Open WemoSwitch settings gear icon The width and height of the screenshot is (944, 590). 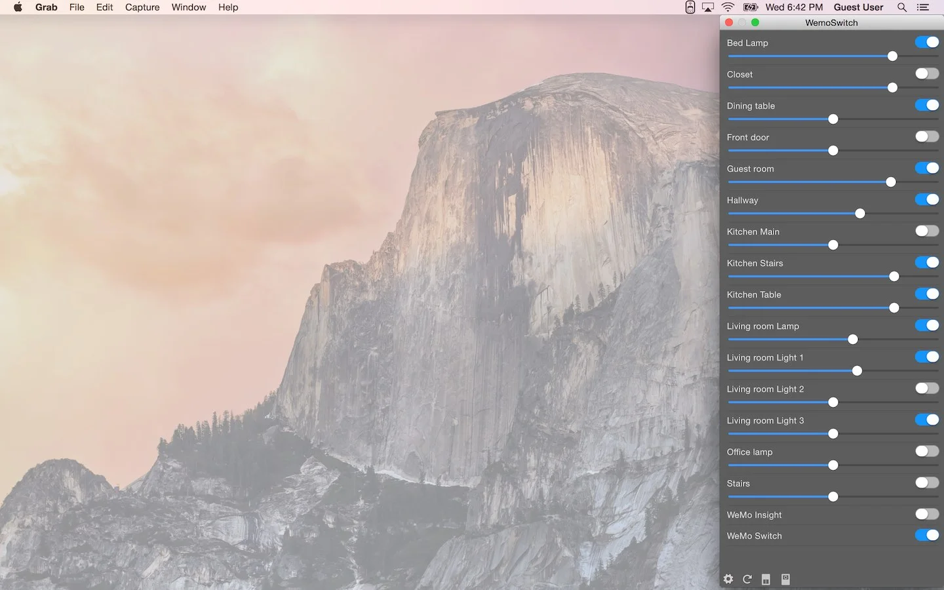(x=728, y=579)
